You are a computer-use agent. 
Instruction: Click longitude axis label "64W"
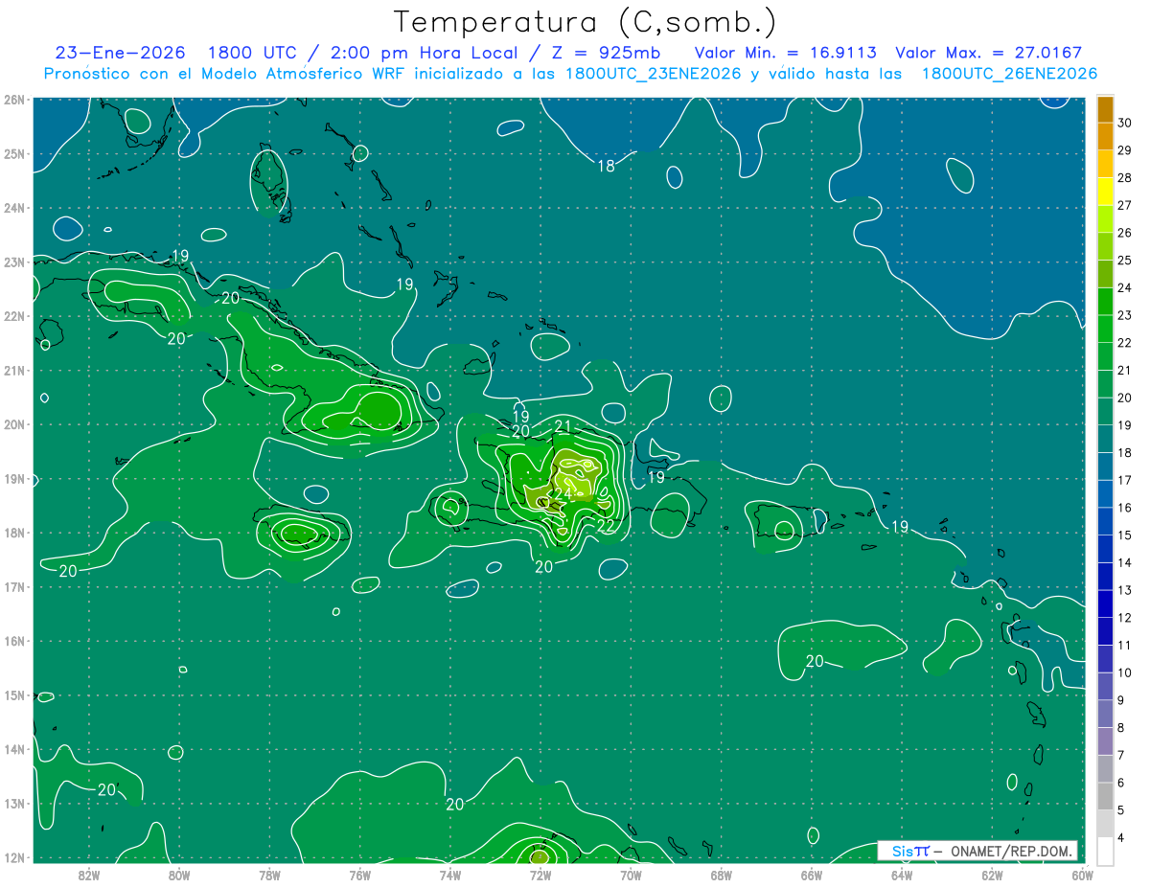click(902, 875)
